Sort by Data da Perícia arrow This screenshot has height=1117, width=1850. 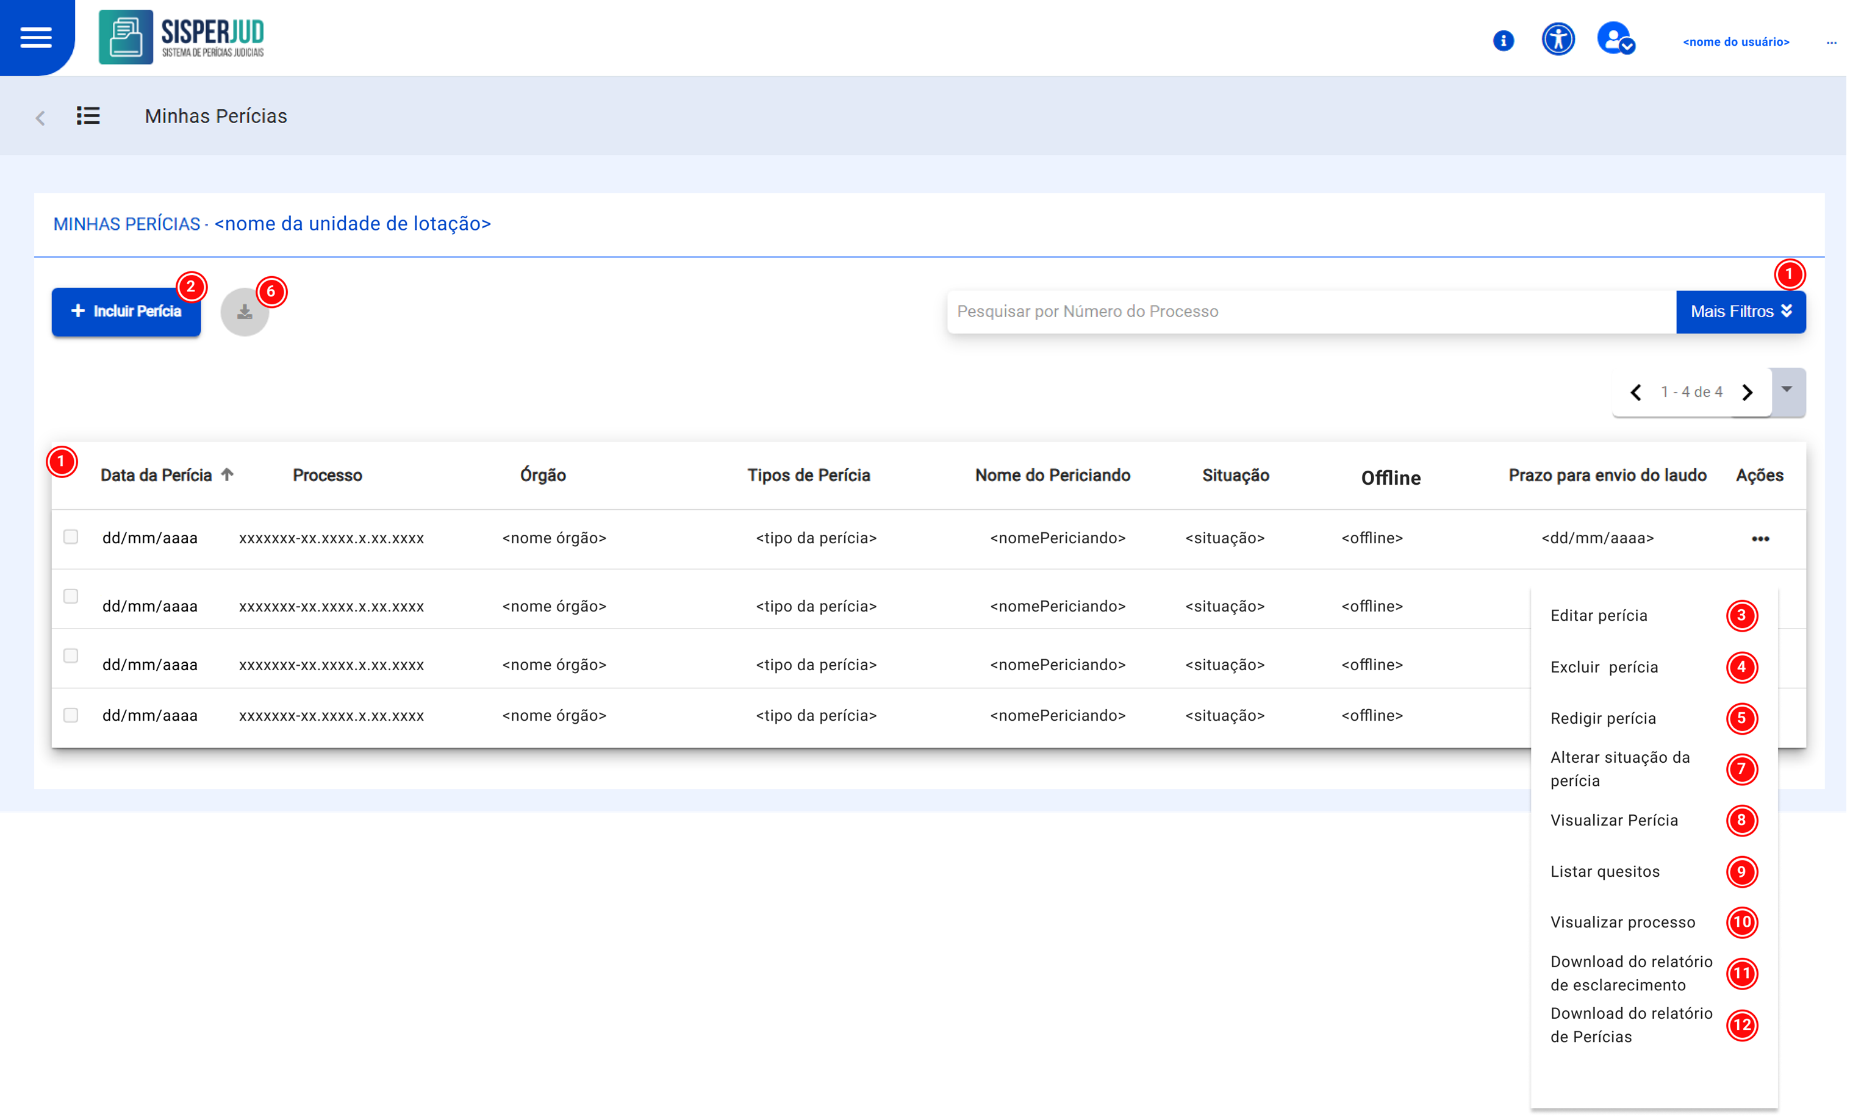[x=228, y=475]
